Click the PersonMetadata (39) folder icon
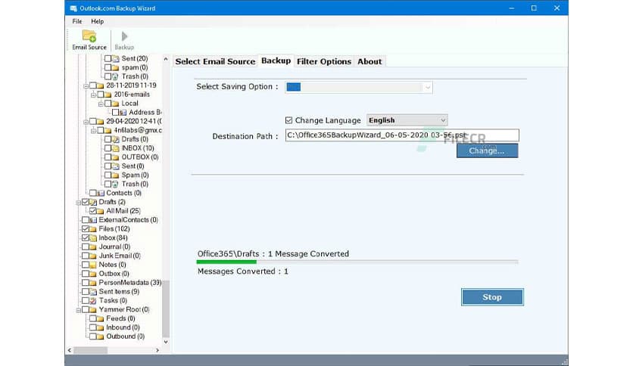The image size is (633, 366). coord(93,283)
